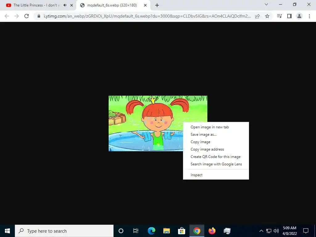The image size is (316, 237).
Task: Open Task View on the taskbar
Action: (136, 231)
